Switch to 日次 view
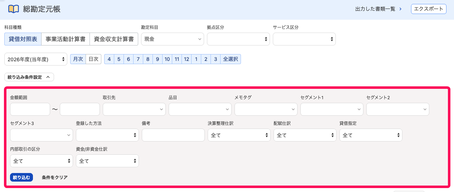This screenshot has height=192, width=454. pyautogui.click(x=93, y=59)
